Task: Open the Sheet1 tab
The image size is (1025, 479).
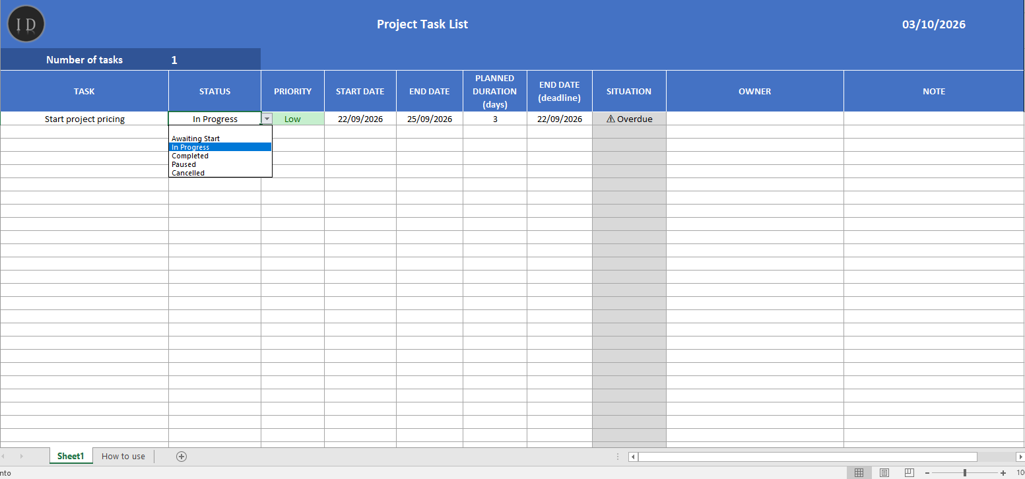Action: pos(71,457)
